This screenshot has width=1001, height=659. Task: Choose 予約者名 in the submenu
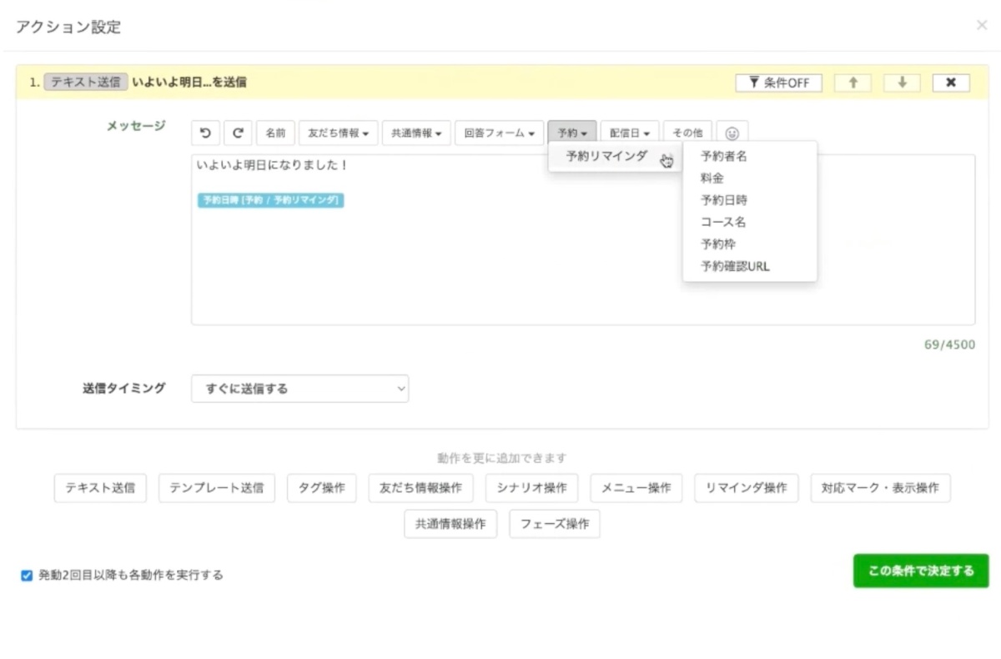(x=724, y=156)
